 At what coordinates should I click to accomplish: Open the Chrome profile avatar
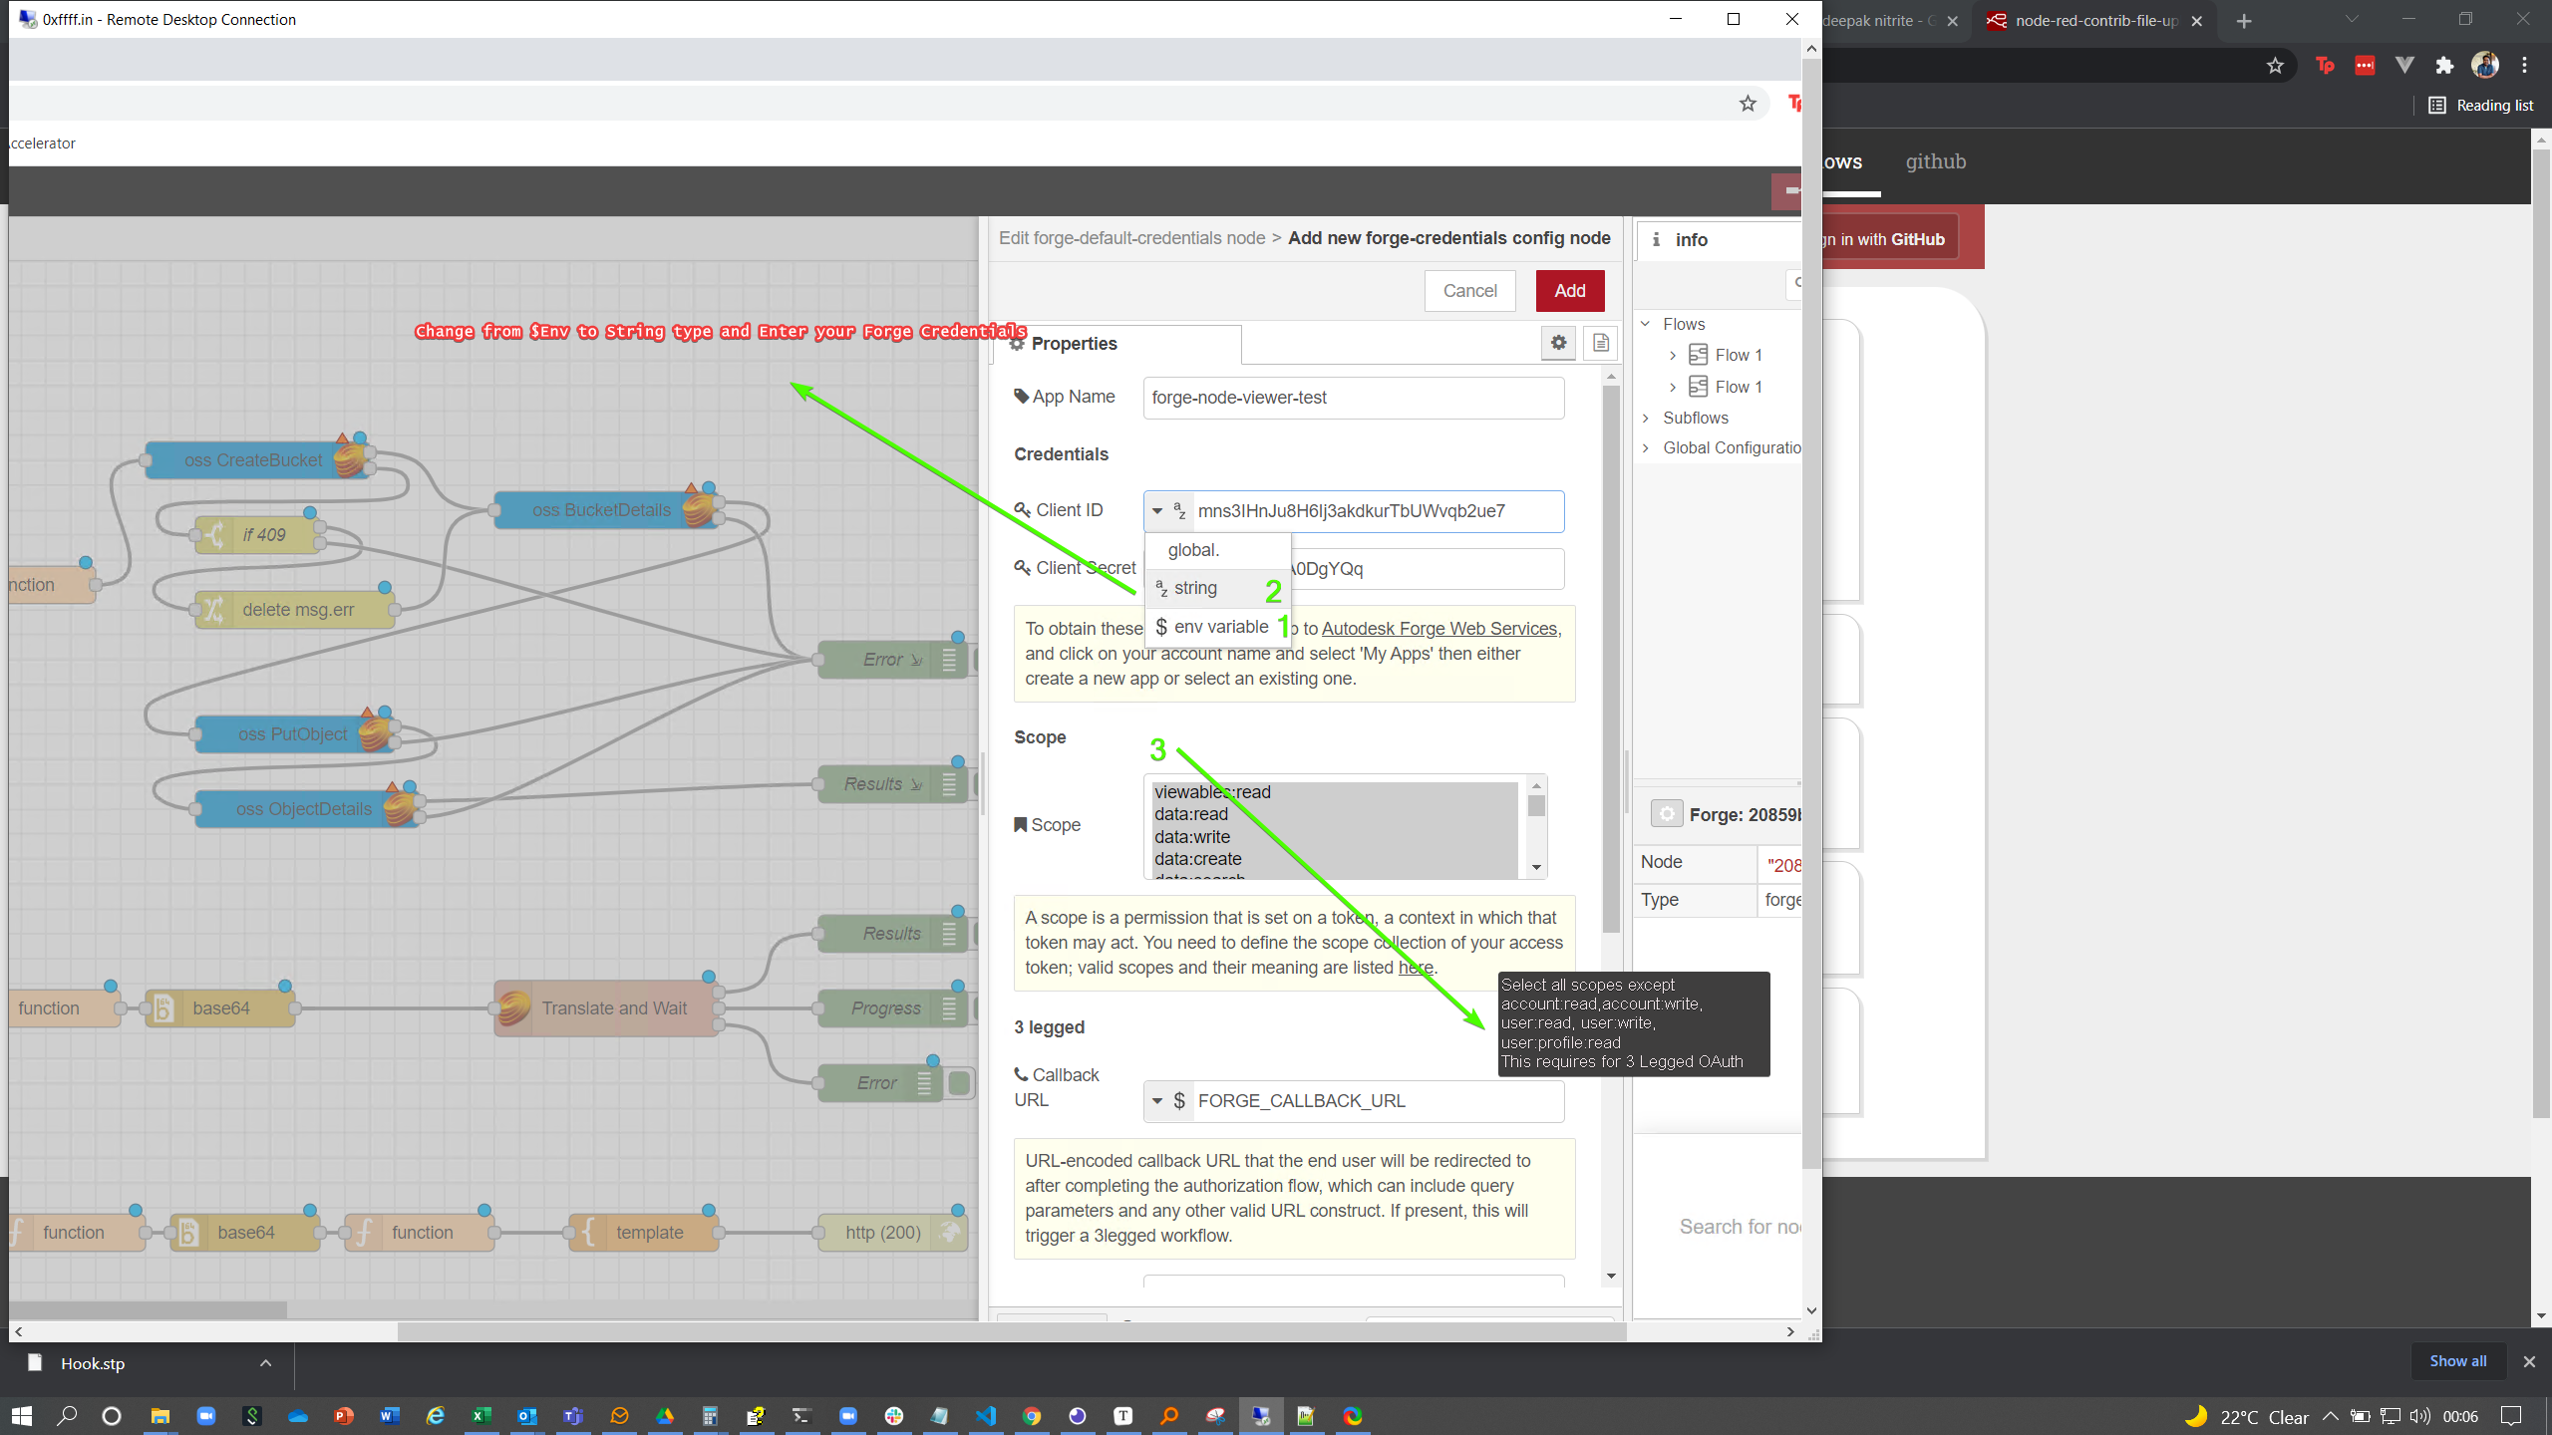pos(2485,66)
